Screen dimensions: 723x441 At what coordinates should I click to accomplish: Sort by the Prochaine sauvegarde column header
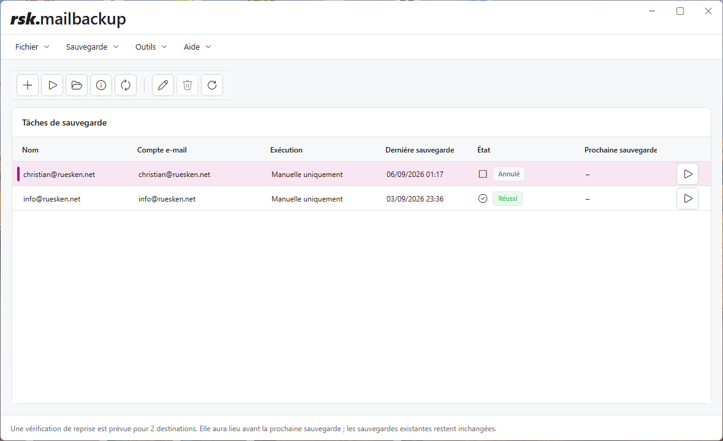[621, 150]
